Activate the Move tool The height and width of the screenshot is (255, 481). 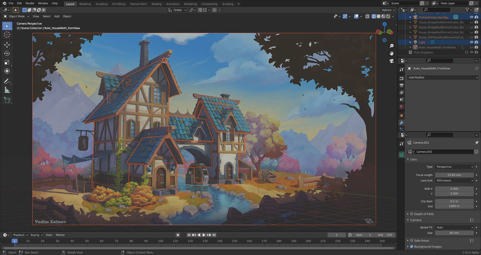tap(7, 45)
